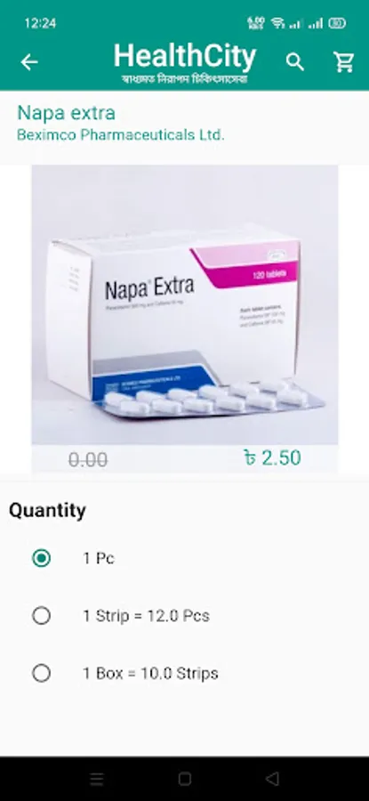
Task: Open search with the magnifier icon
Action: 295,62
